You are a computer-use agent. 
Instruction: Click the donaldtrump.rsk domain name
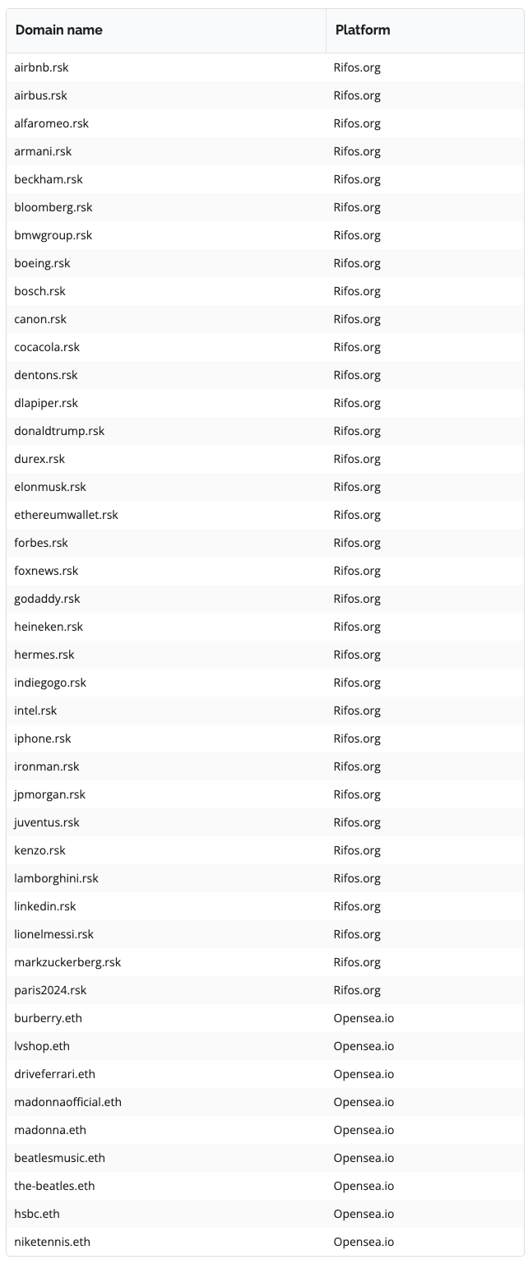pos(59,431)
